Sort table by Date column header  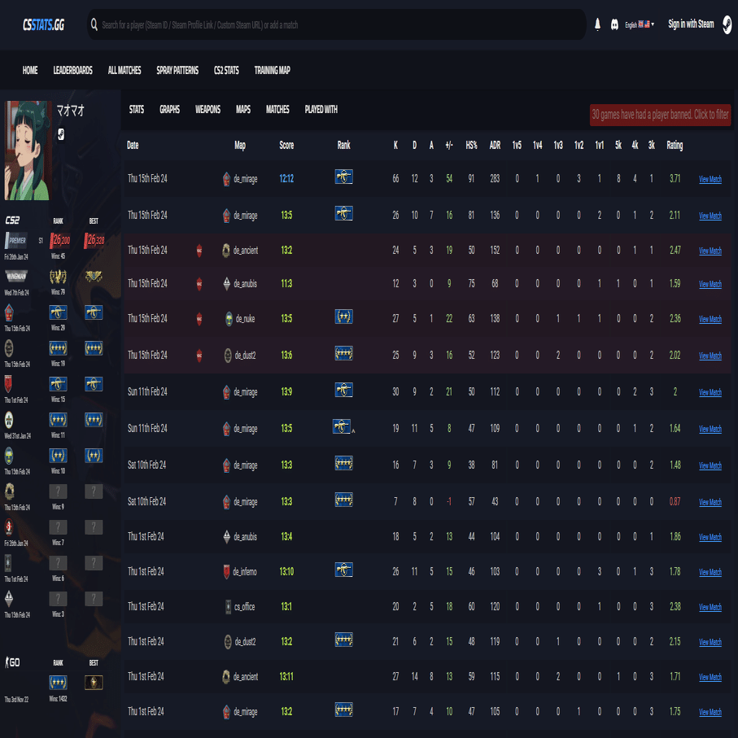pyautogui.click(x=133, y=145)
